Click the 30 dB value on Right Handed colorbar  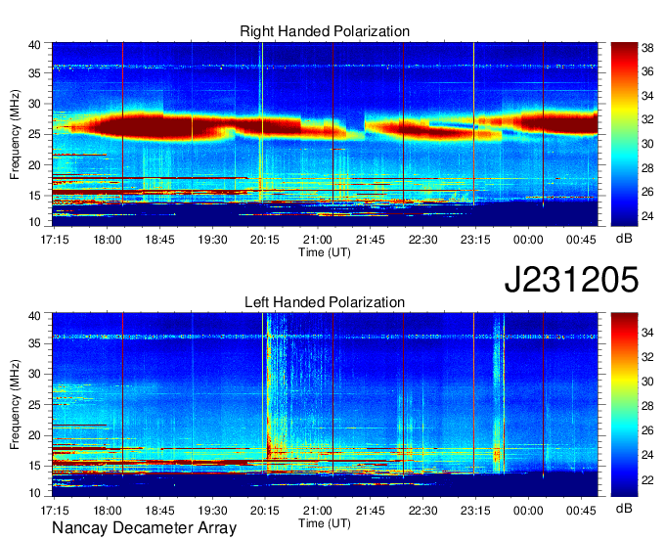[x=647, y=144]
